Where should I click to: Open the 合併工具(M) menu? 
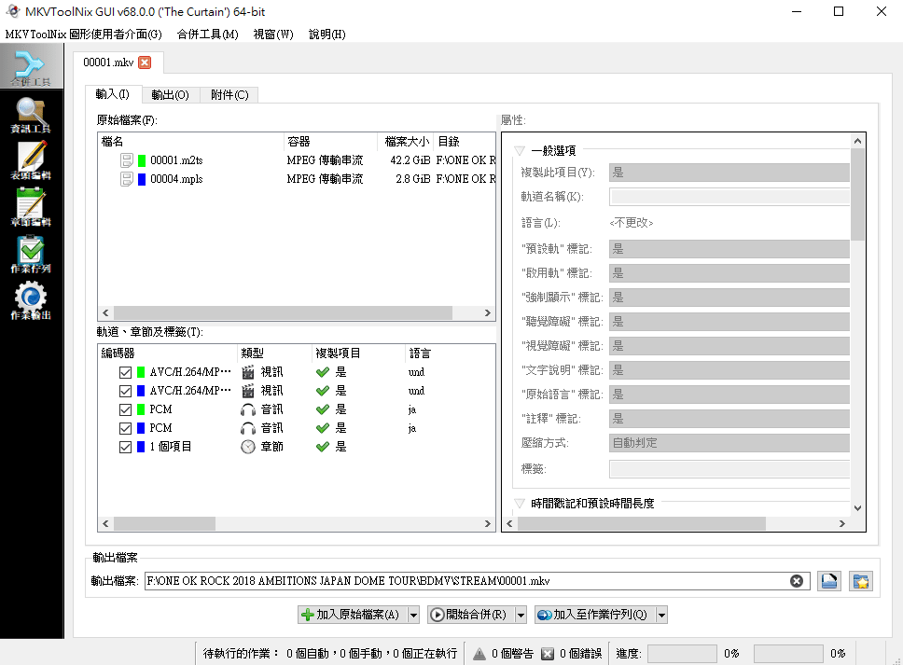point(207,34)
